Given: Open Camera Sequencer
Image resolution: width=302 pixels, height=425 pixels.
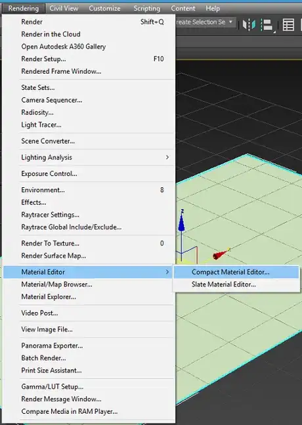Looking at the screenshot, I should tap(89, 100).
